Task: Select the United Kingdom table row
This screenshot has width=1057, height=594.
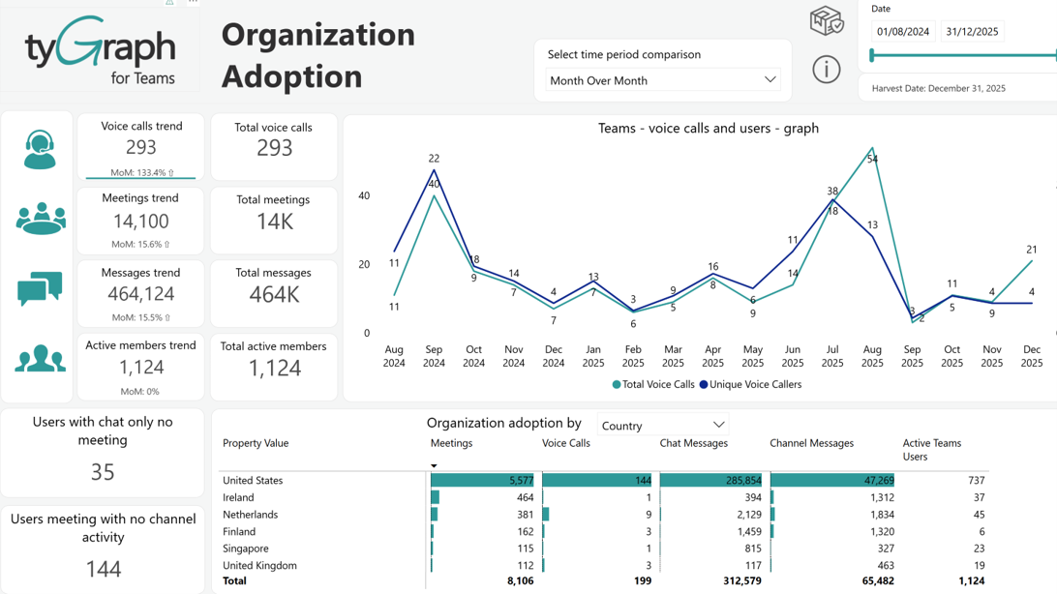Action: (x=603, y=565)
